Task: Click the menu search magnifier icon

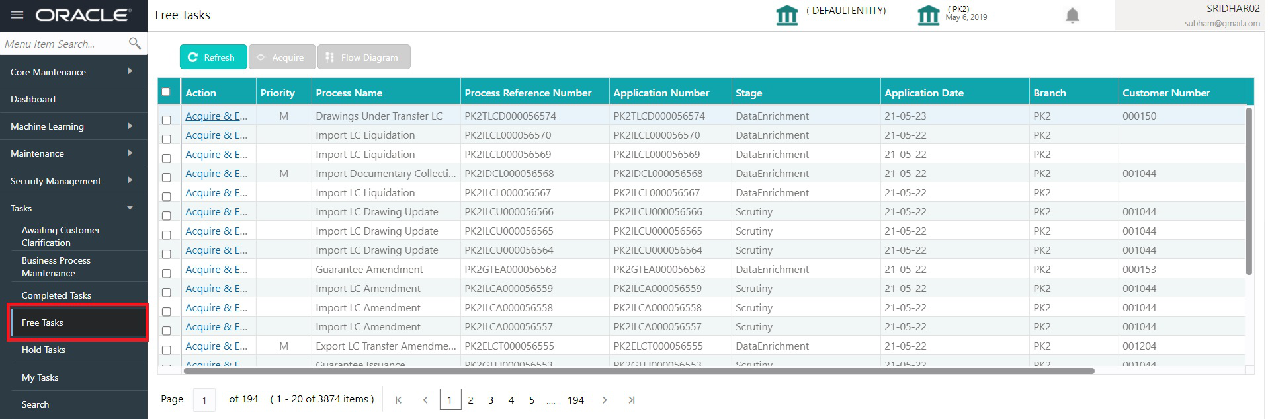Action: [x=135, y=44]
